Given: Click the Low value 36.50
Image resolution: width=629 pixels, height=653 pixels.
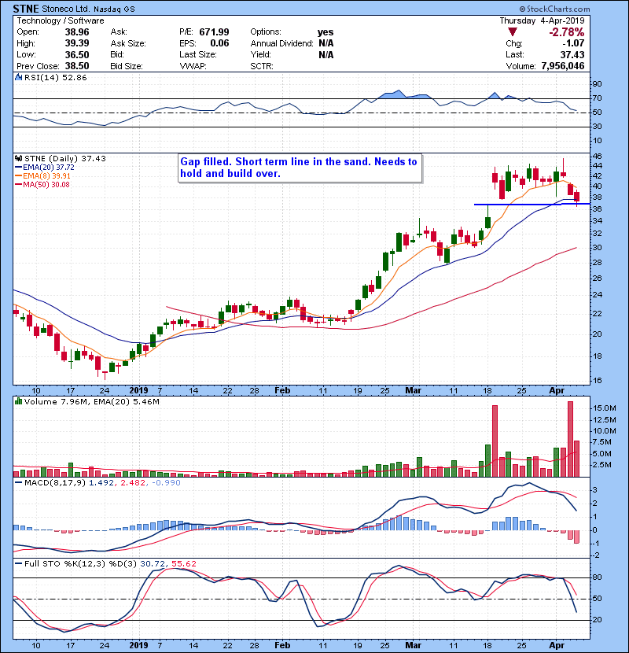Looking at the screenshot, I should [77, 54].
